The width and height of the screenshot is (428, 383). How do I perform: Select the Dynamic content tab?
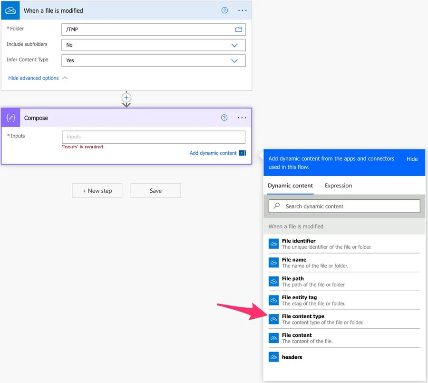click(x=290, y=186)
